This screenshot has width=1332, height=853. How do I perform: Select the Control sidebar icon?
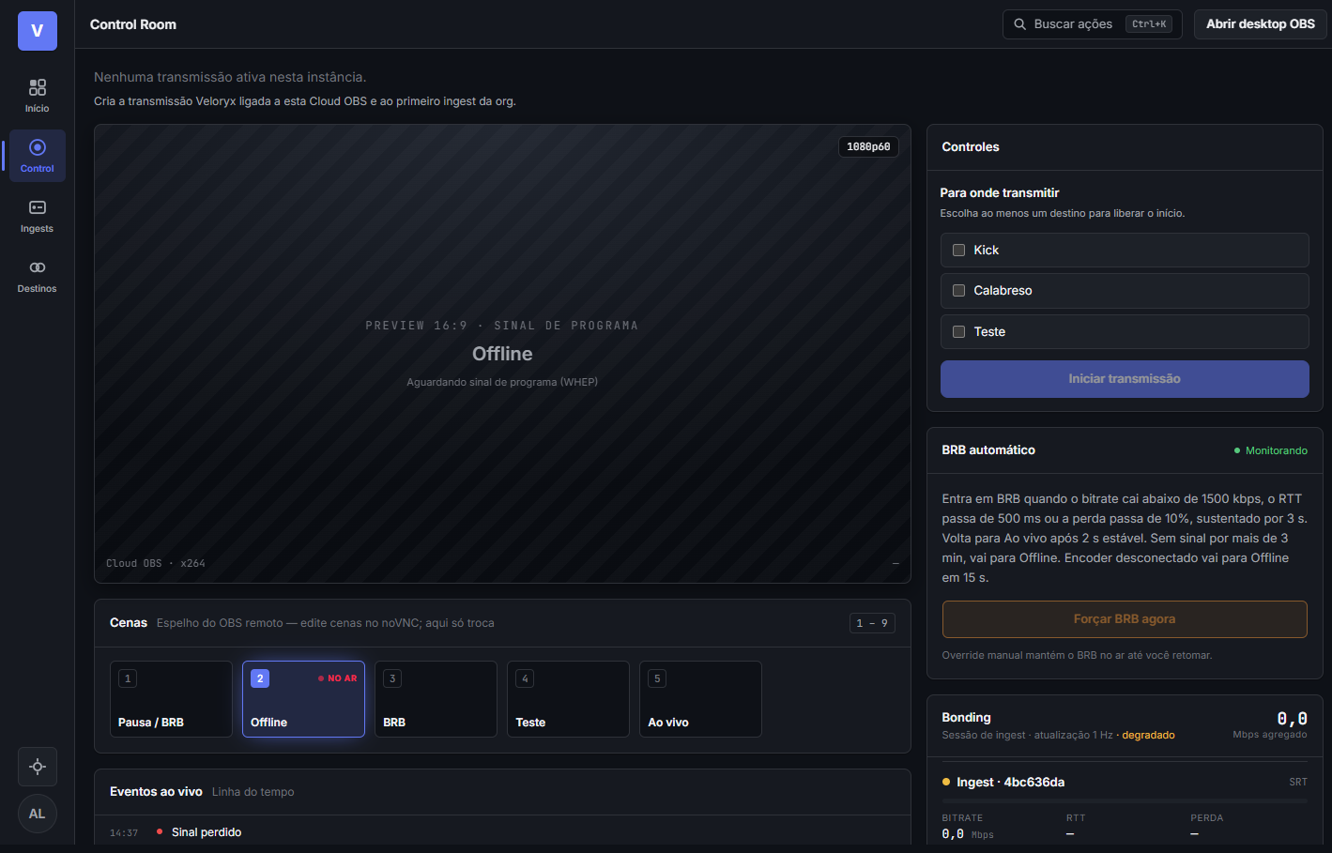point(38,156)
